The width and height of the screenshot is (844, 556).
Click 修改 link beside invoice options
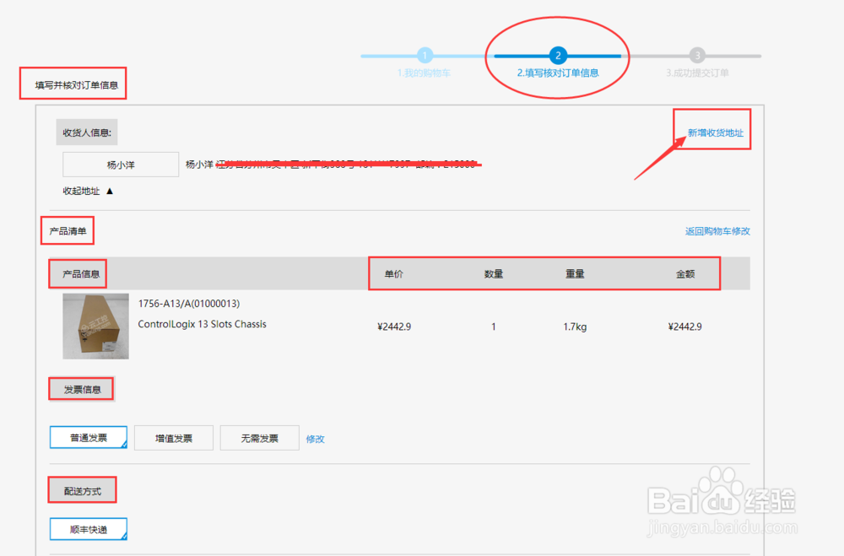pyautogui.click(x=316, y=439)
